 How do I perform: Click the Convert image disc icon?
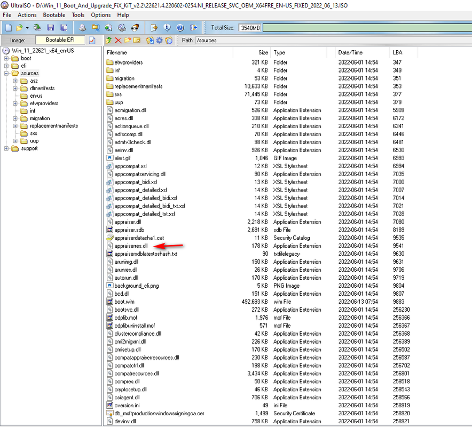click(x=109, y=28)
